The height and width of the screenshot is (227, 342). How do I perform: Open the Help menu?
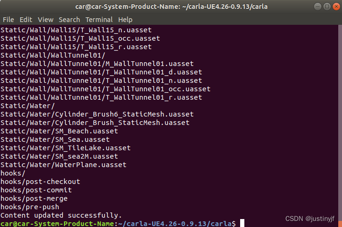125,20
